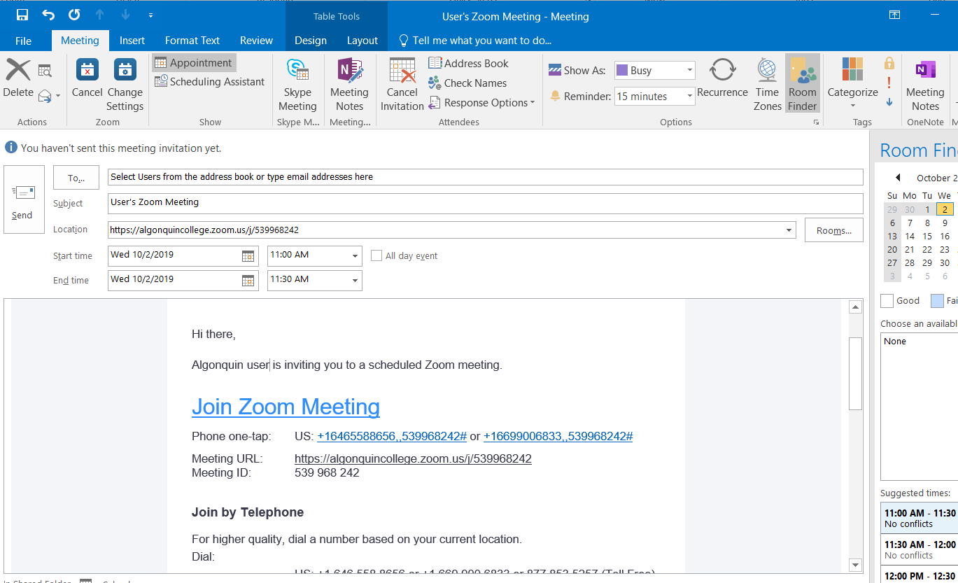Switch to the Format Text tab
The width and height of the screenshot is (958, 583).
[x=192, y=40]
